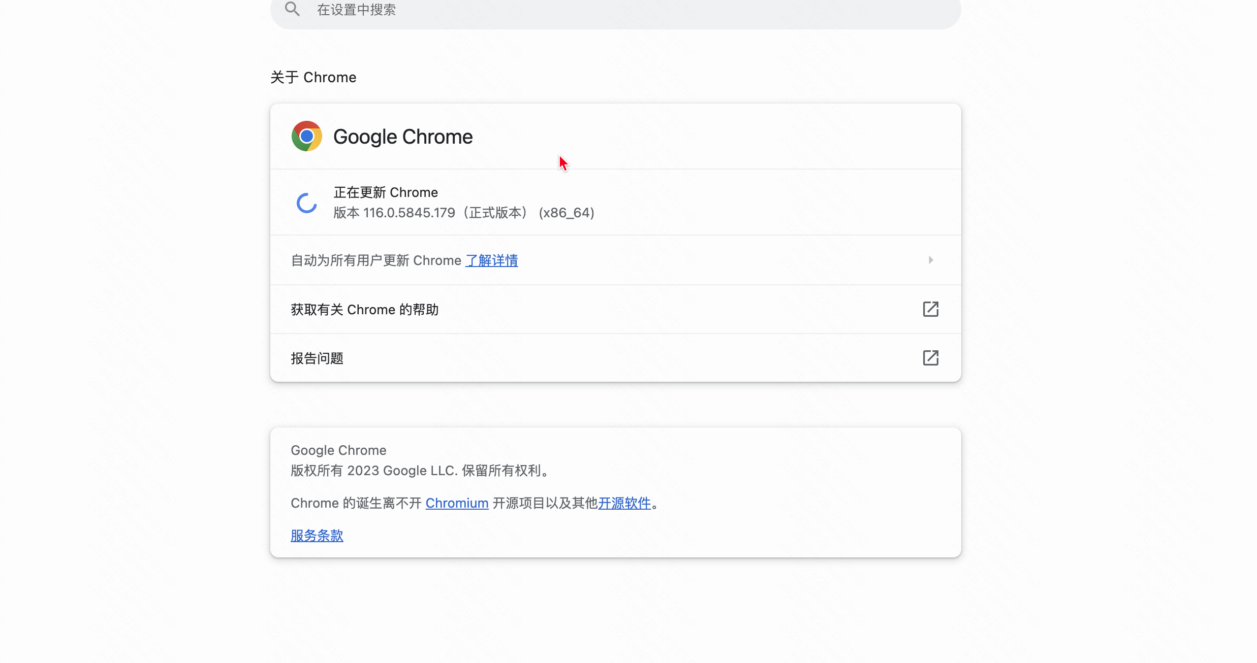Click the 2023 Google LLC copyright text

point(420,470)
